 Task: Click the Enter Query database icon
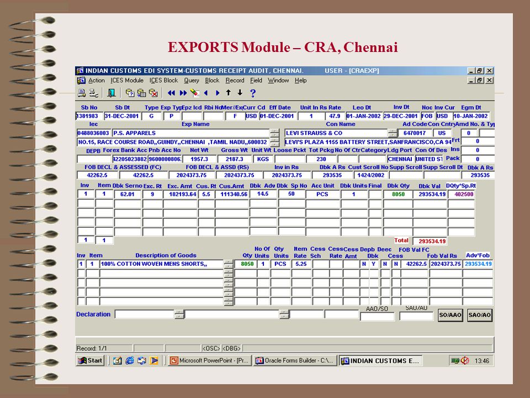(x=130, y=93)
